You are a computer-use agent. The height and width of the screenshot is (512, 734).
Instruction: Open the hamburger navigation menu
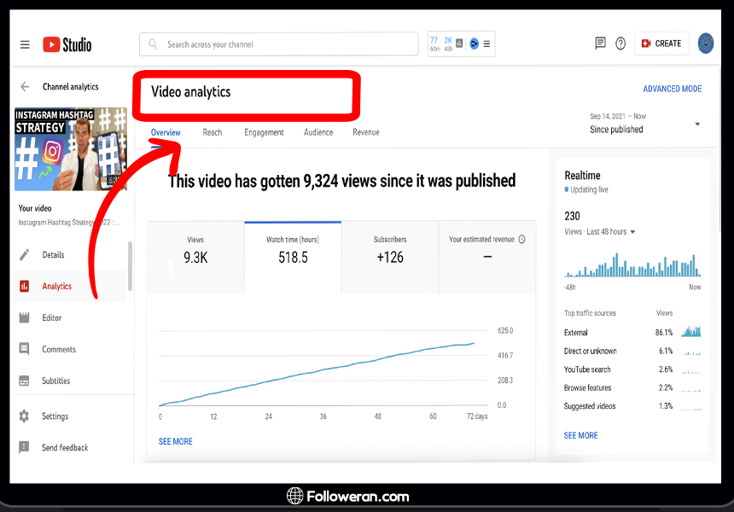click(x=25, y=44)
